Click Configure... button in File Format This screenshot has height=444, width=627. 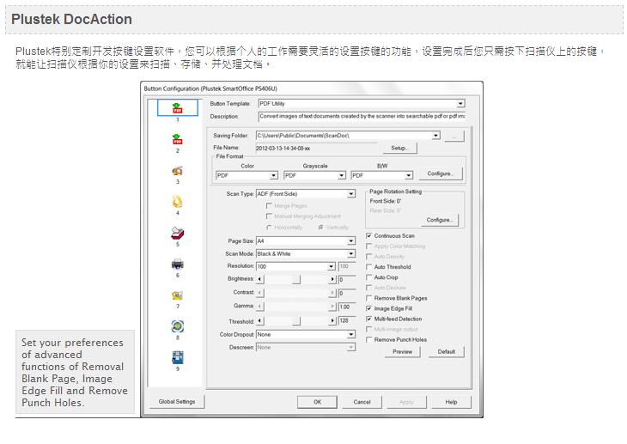pos(441,173)
